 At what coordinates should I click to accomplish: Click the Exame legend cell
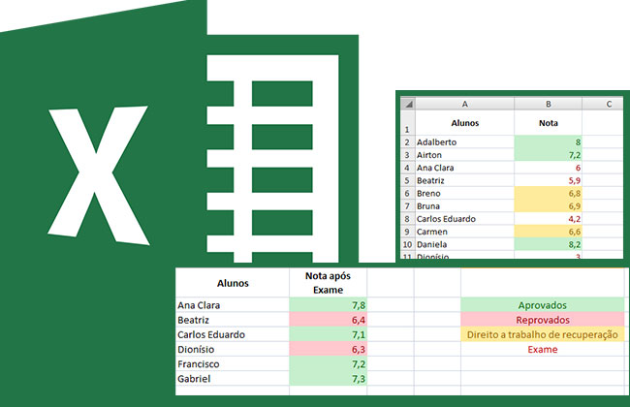tap(543, 349)
